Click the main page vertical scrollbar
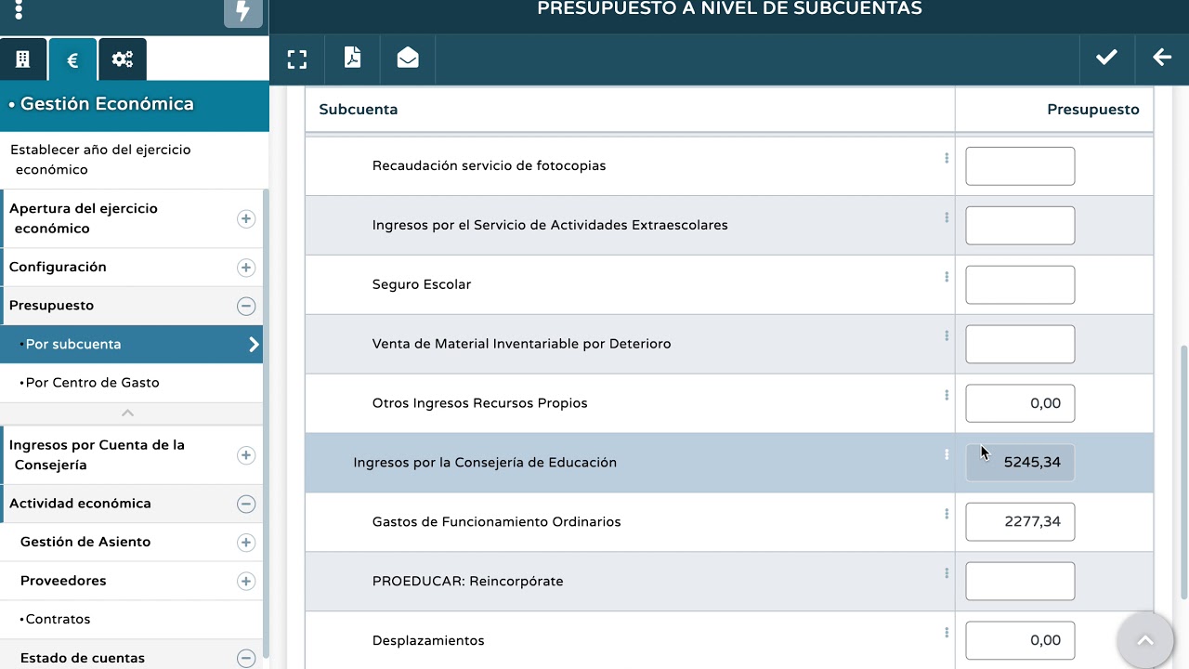This screenshot has width=1189, height=669. coord(1183,472)
